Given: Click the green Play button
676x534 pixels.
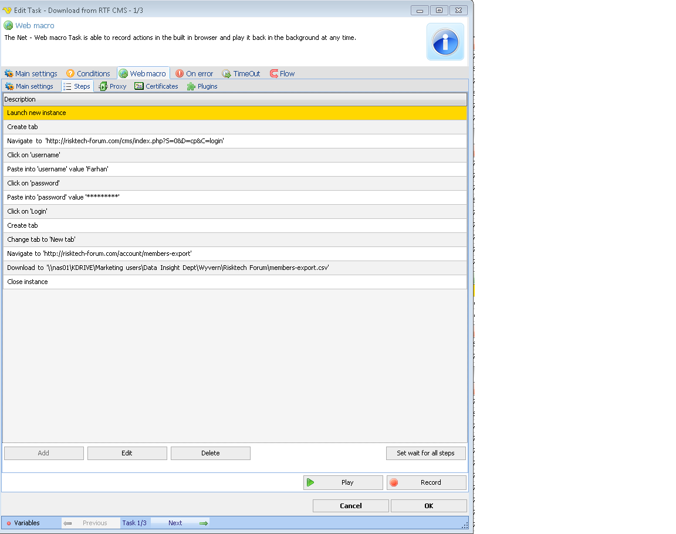Looking at the screenshot, I should click(x=343, y=482).
